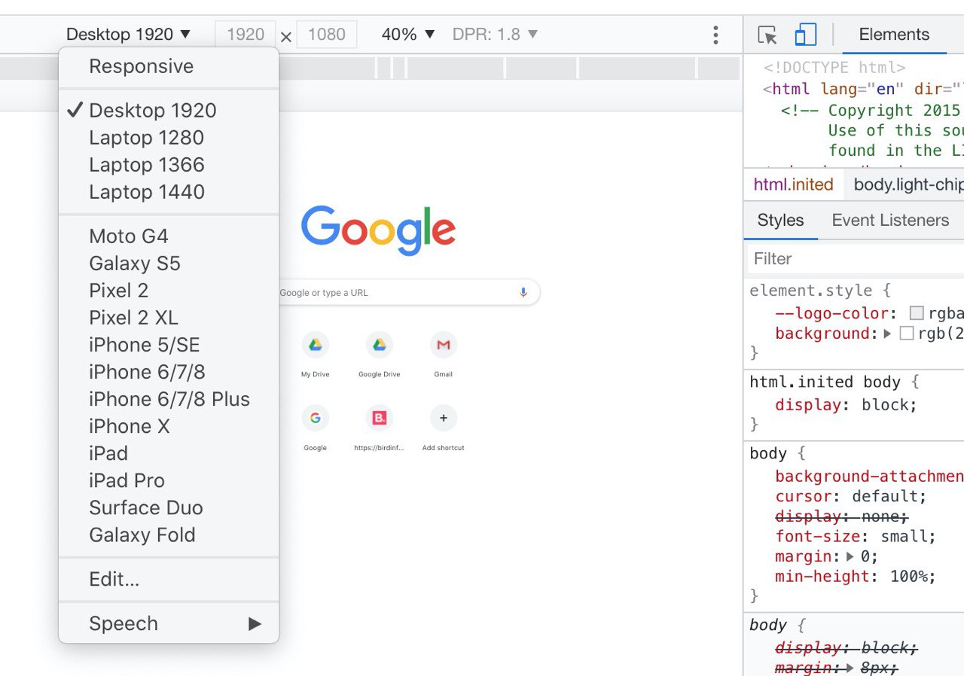Click the --logo-color swatch

point(917,313)
